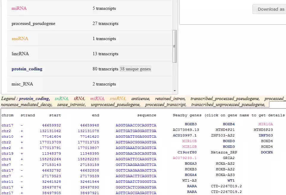Viewport: 286px width, 195px height.
Task: Open the C19orf80 gene details
Action: (187, 152)
